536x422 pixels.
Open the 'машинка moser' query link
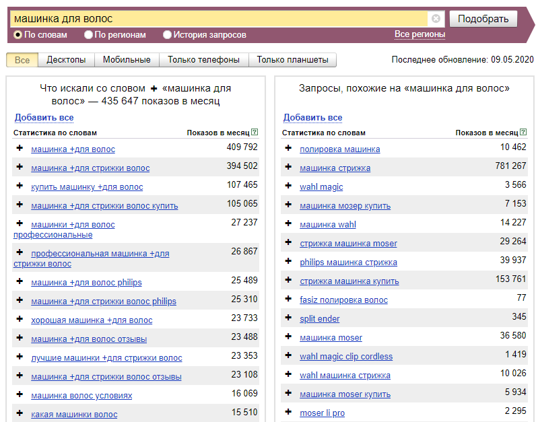point(331,338)
